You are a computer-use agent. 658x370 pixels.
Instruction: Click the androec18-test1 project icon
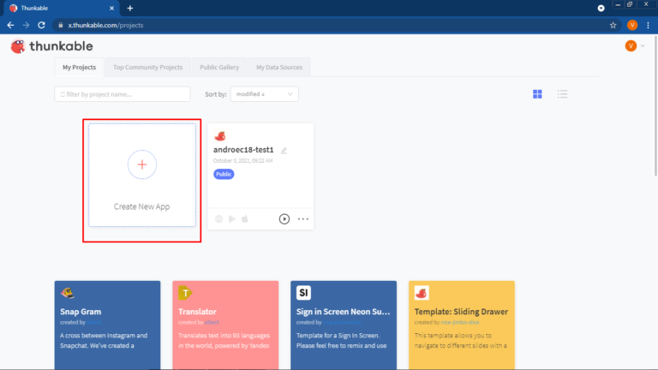click(220, 135)
